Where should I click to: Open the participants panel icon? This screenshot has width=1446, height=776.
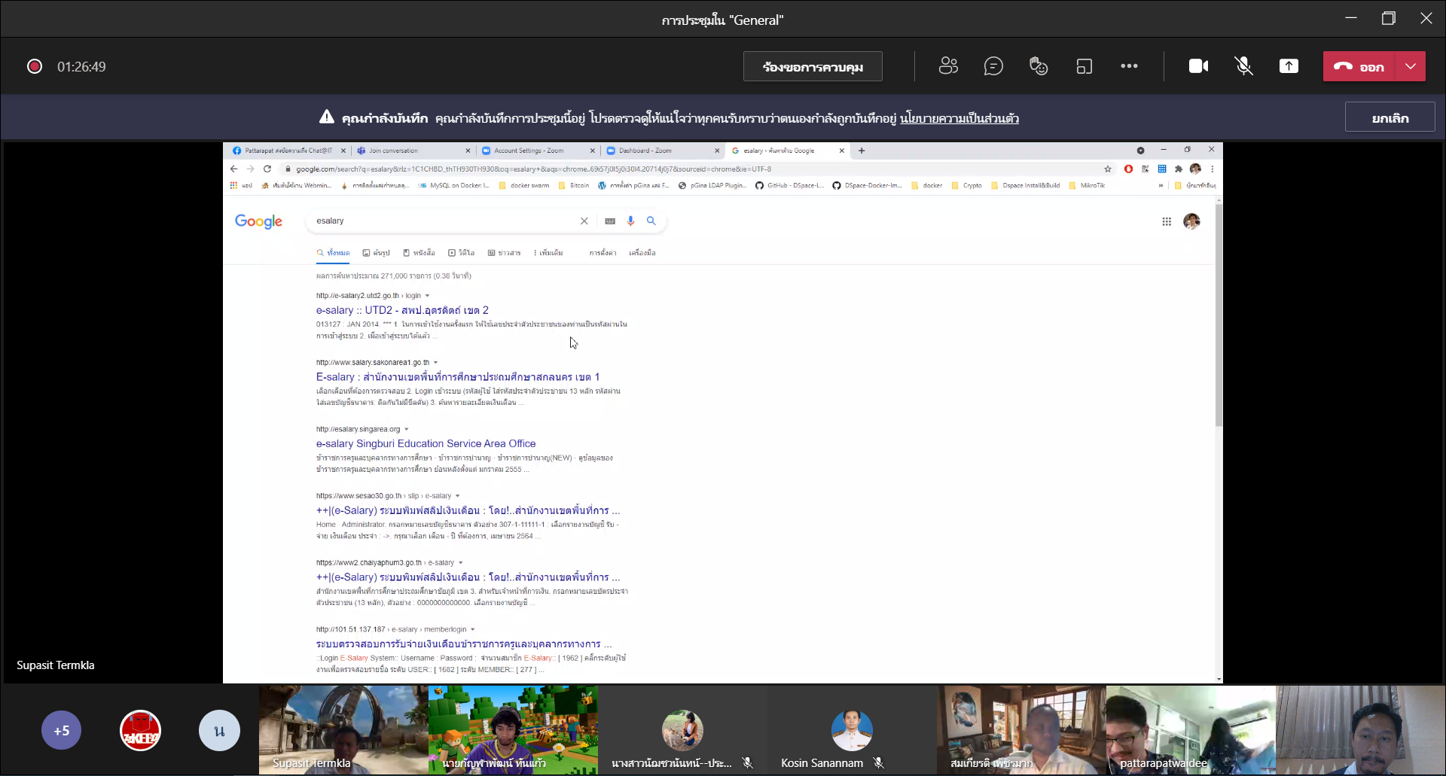948,66
